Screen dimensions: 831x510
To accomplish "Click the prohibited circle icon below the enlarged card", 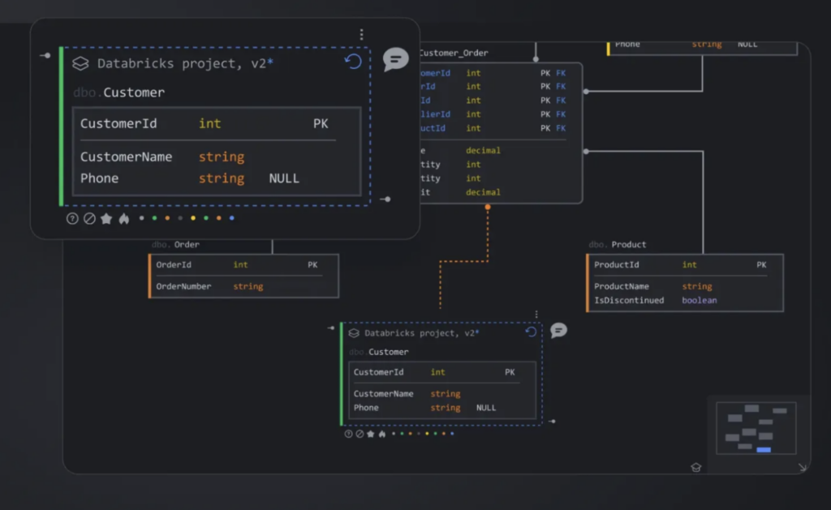I will coord(89,218).
